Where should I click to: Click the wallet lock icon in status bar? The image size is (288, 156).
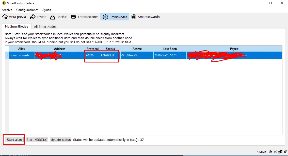(271, 152)
